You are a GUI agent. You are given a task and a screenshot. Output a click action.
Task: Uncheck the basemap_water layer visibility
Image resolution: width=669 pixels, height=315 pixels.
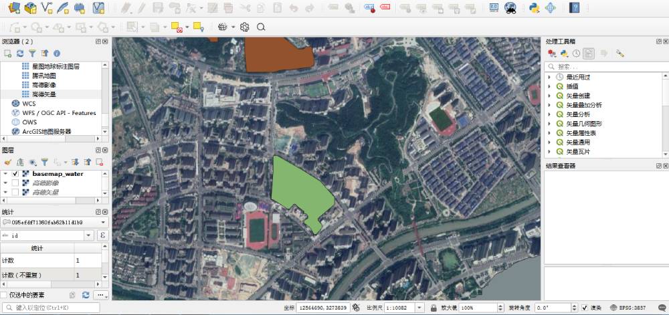pos(15,174)
